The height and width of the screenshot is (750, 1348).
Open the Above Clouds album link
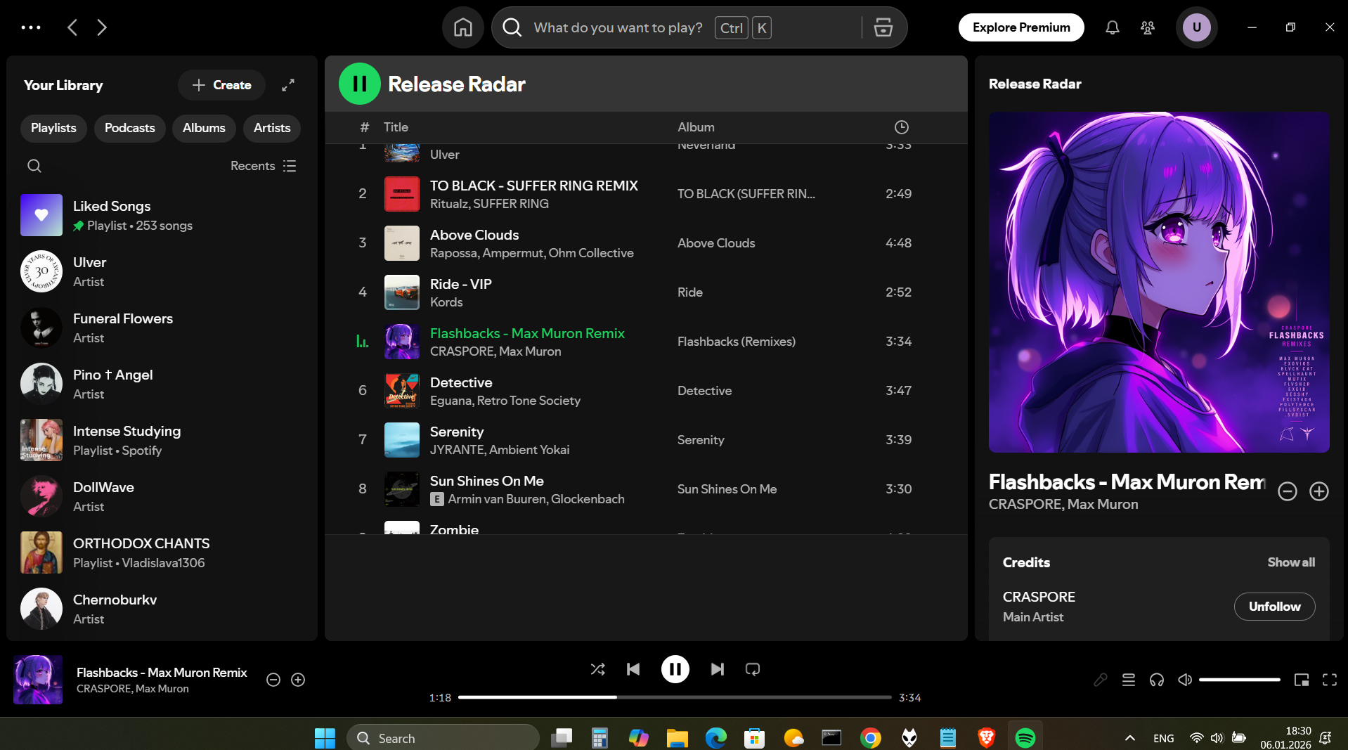[x=716, y=243]
